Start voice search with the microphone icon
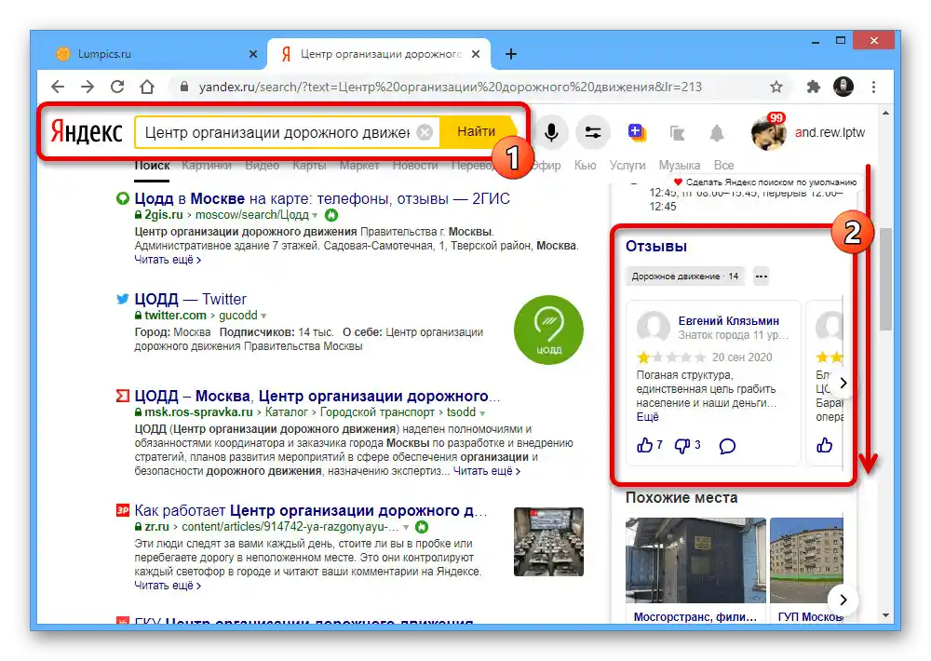 point(551,132)
